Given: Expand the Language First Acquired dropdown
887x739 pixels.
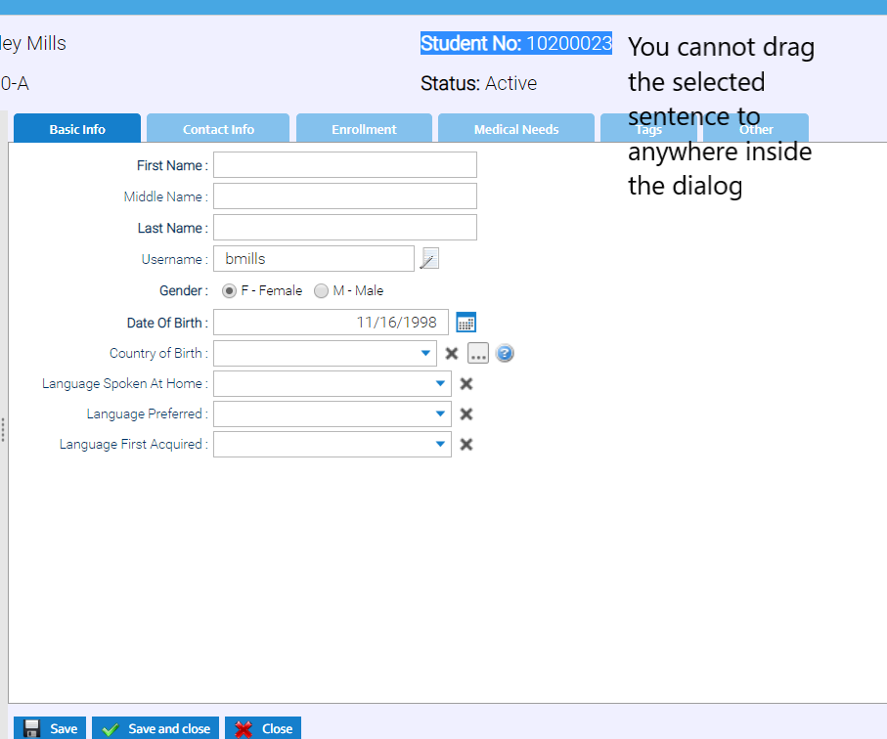Looking at the screenshot, I should [440, 445].
